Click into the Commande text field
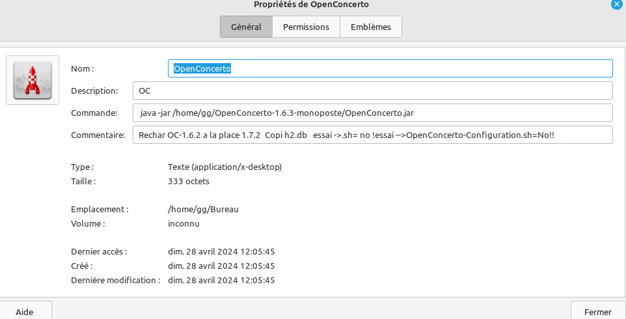This screenshot has width=626, height=319. click(372, 113)
